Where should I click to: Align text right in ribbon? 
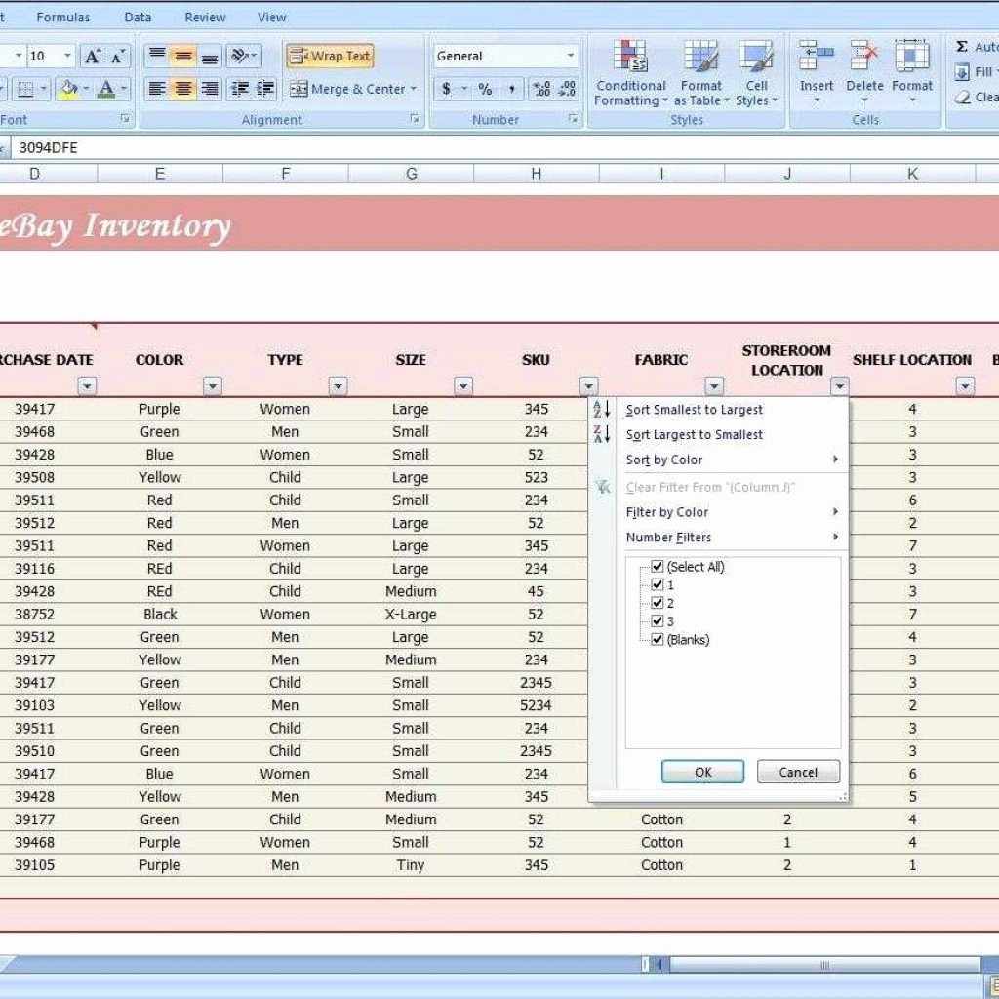[210, 89]
